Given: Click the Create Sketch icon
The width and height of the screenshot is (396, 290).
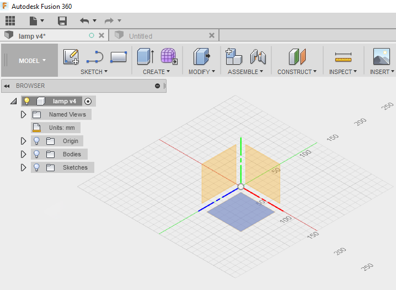Looking at the screenshot, I should (71, 57).
